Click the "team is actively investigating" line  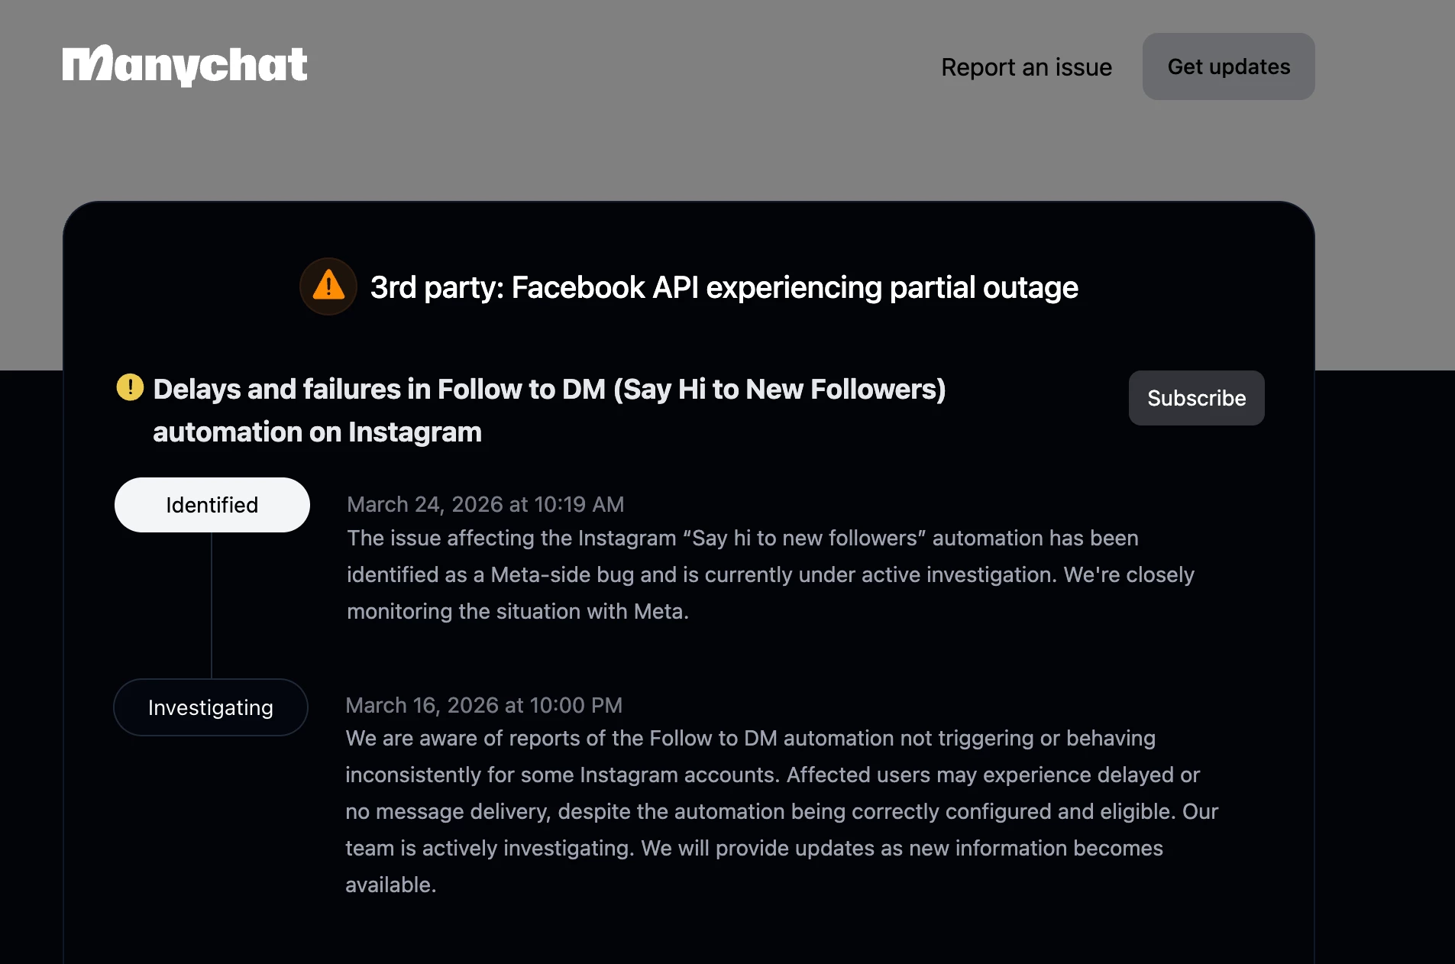pyautogui.click(x=753, y=848)
